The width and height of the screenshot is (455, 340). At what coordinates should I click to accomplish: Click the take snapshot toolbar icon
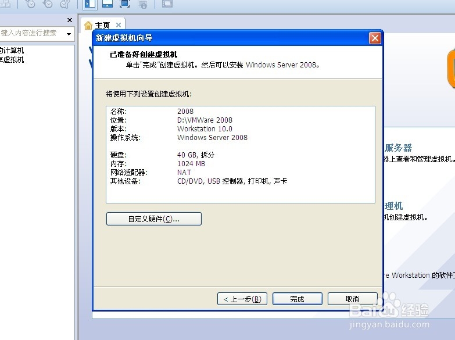click(30, 3)
